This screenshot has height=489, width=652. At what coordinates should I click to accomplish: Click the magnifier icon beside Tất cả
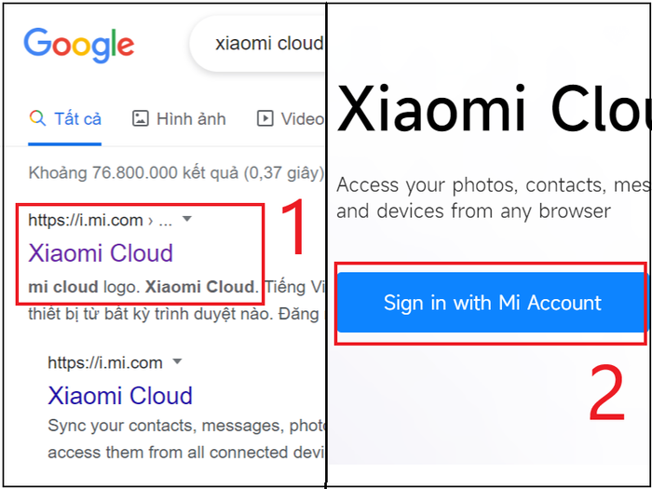[37, 119]
